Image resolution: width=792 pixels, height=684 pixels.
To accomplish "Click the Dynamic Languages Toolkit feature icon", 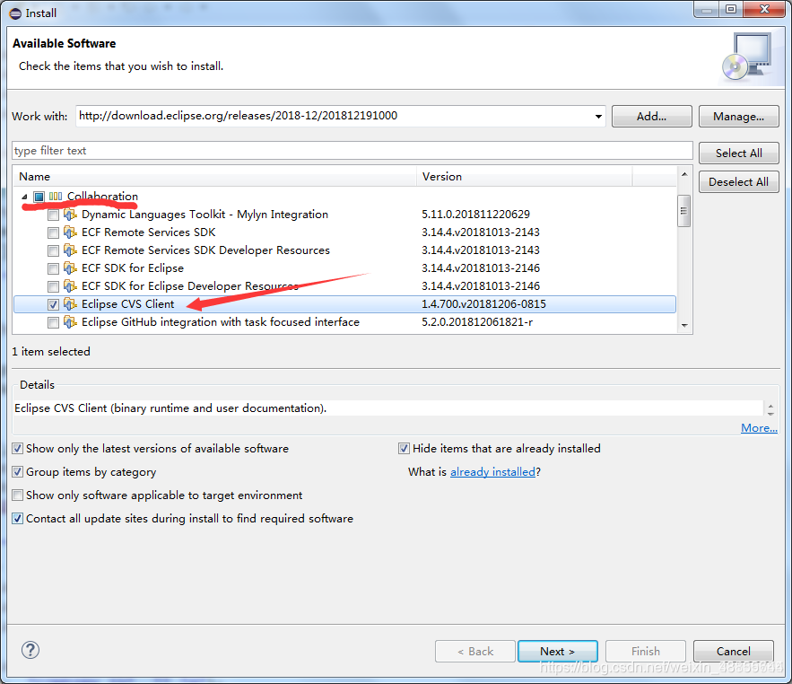I will (70, 215).
